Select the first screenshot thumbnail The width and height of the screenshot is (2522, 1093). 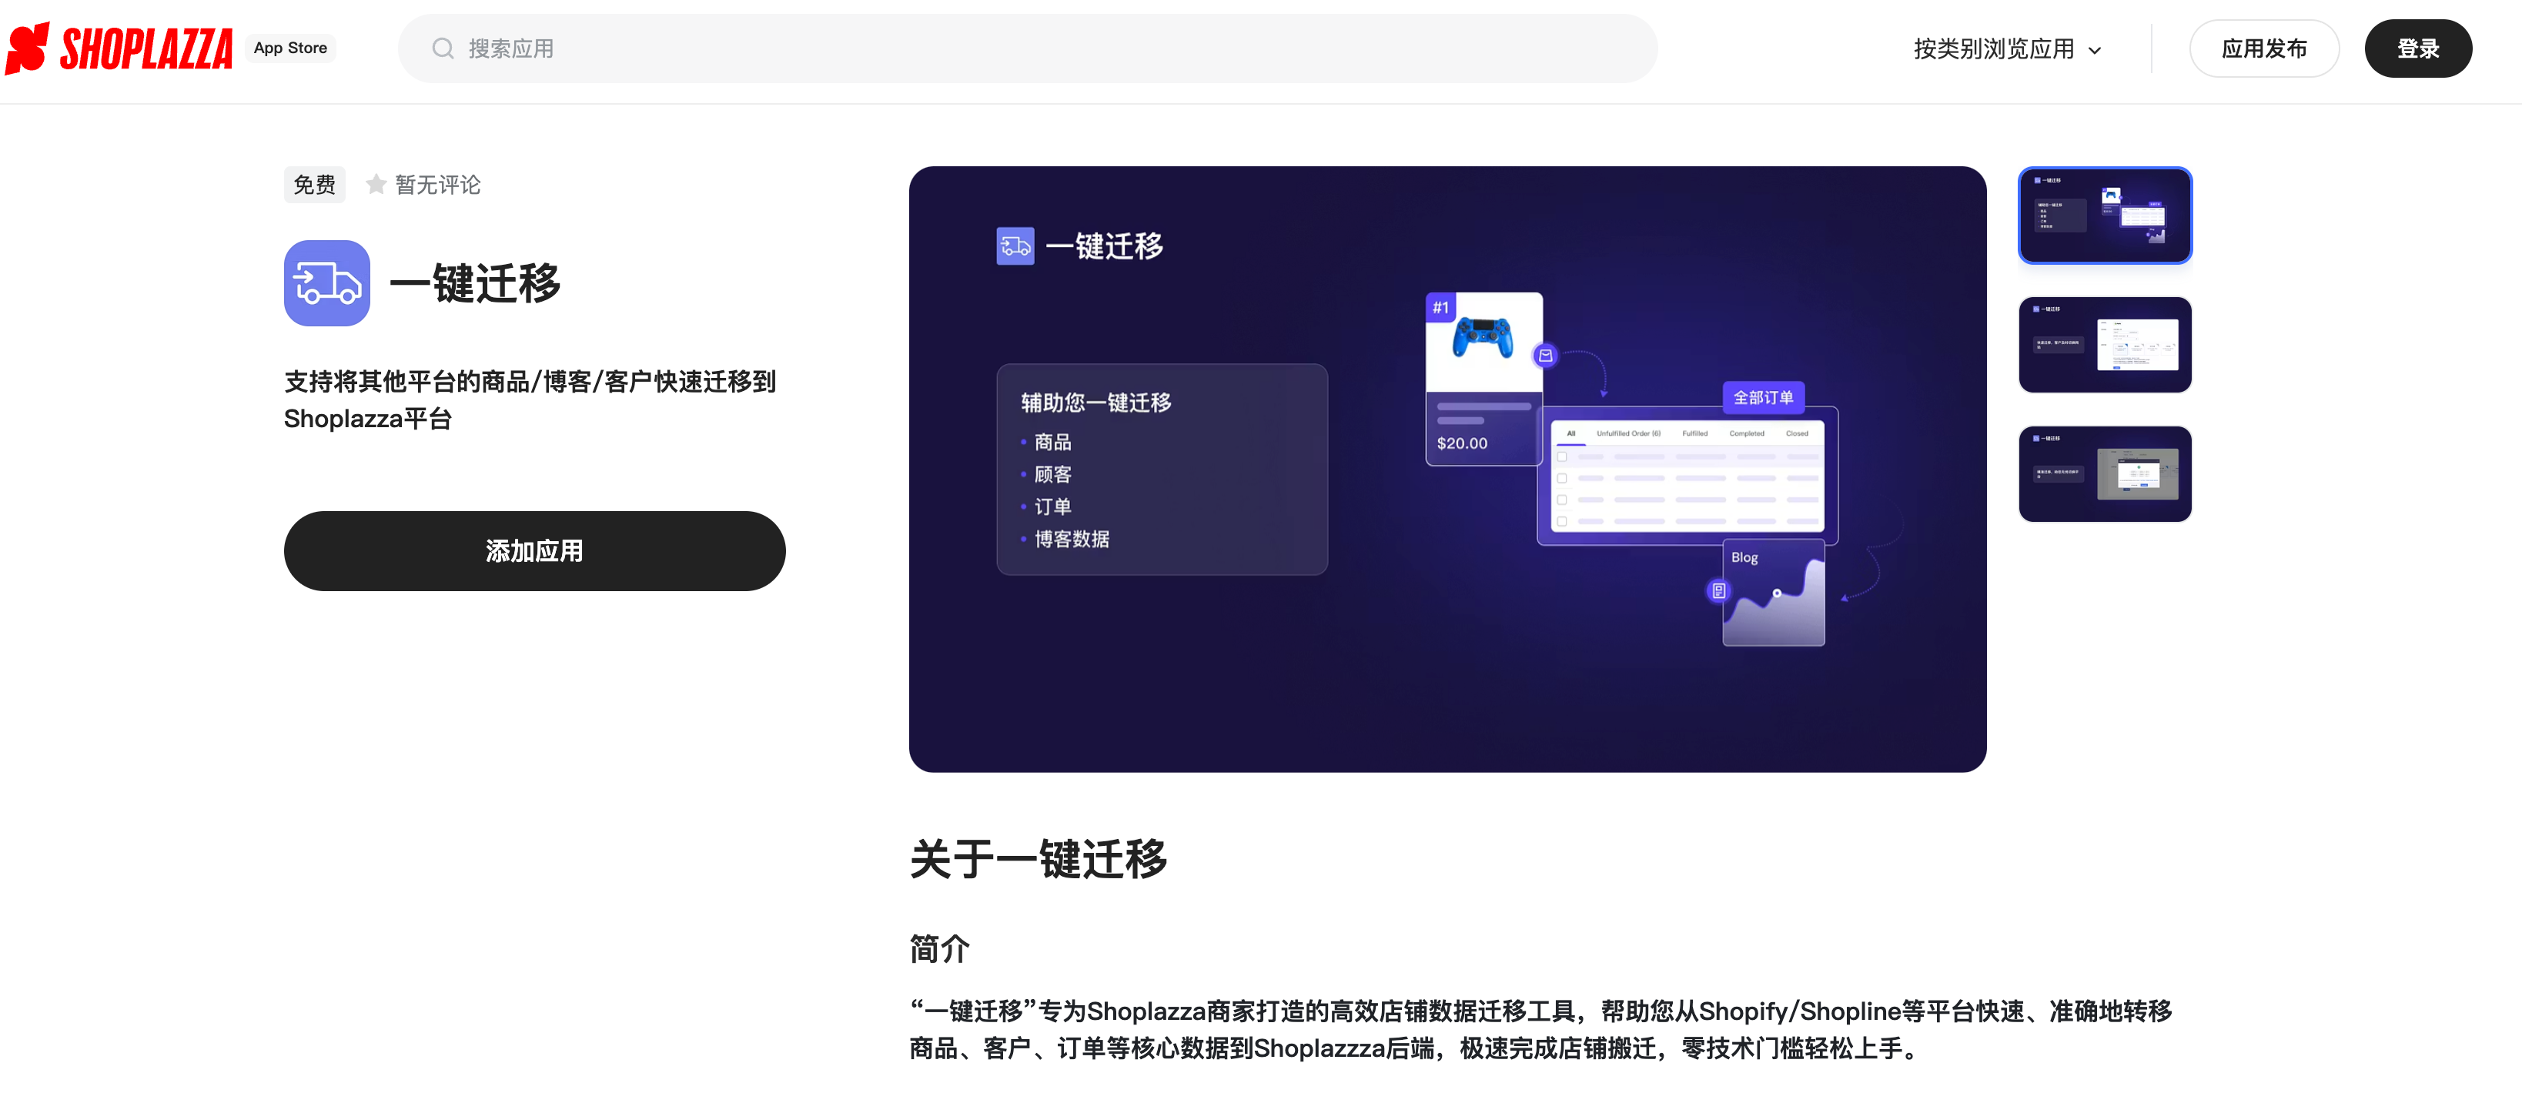[x=2105, y=216]
